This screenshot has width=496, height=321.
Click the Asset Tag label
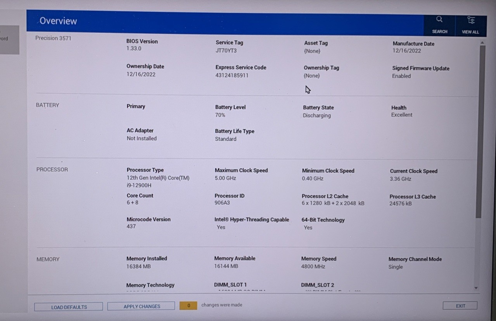coord(316,43)
